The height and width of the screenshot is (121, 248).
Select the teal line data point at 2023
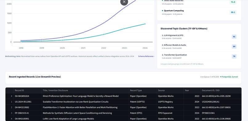(124, 29)
